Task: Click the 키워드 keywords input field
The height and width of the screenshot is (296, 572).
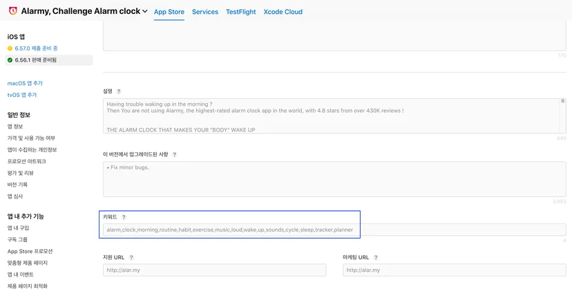Action: pos(334,230)
